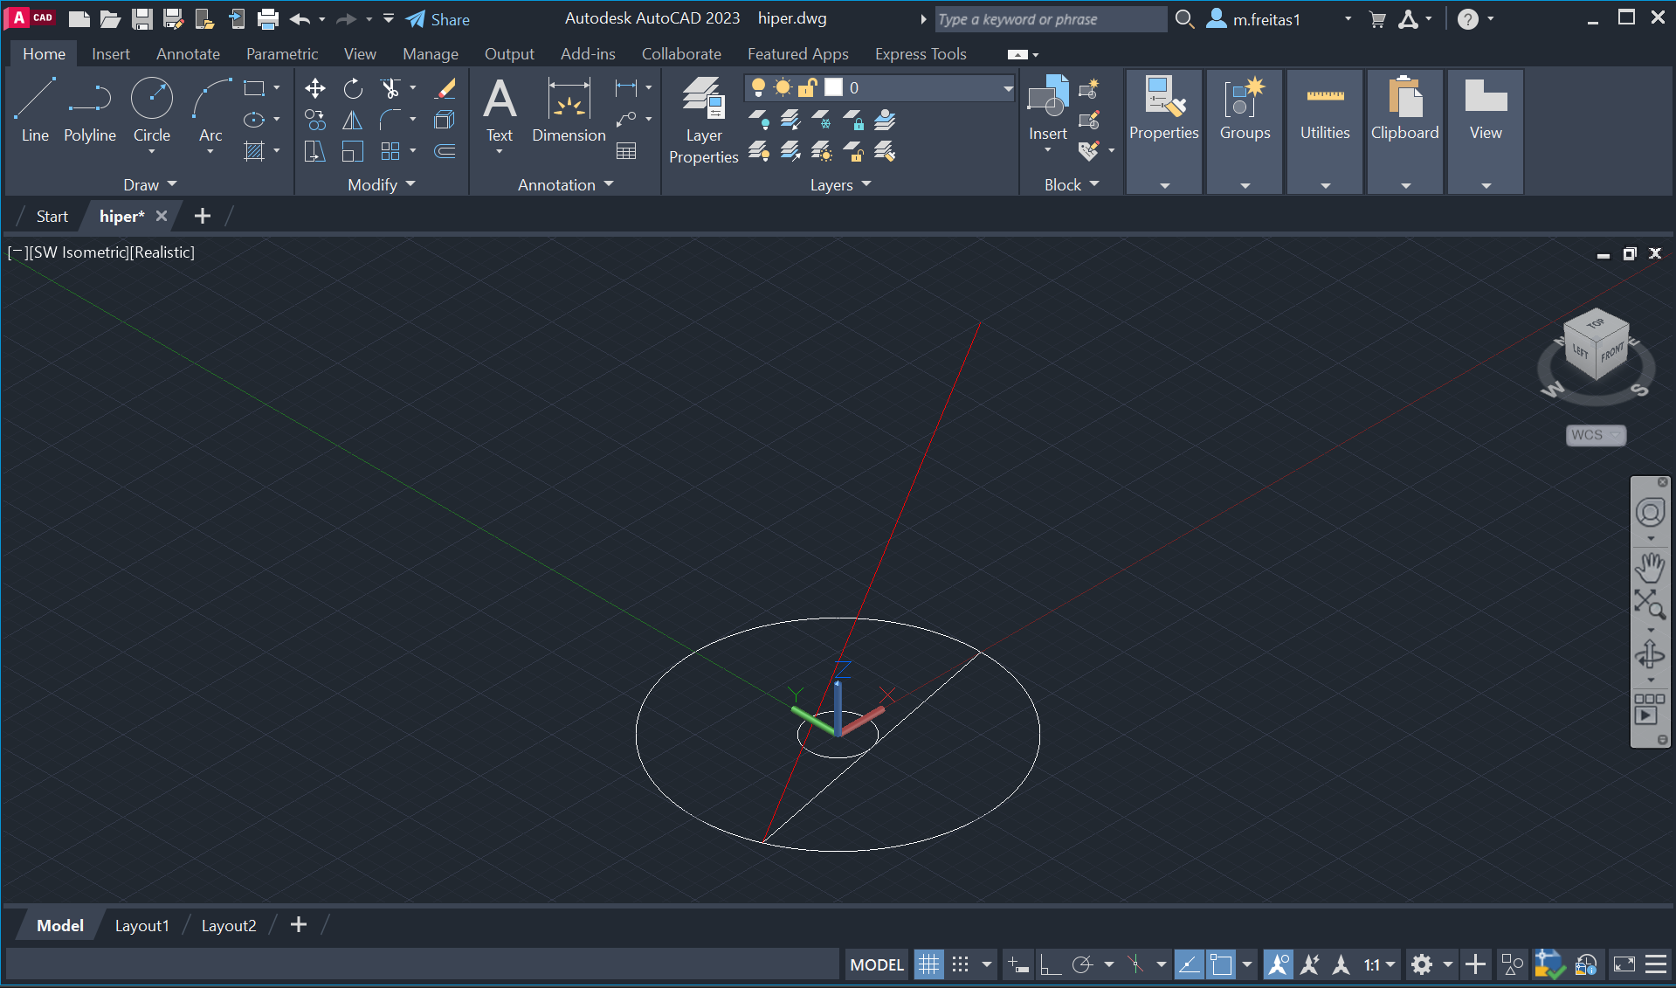The height and width of the screenshot is (988, 1676).
Task: Select the Pan hand tool in navigation bar
Action: (x=1649, y=568)
